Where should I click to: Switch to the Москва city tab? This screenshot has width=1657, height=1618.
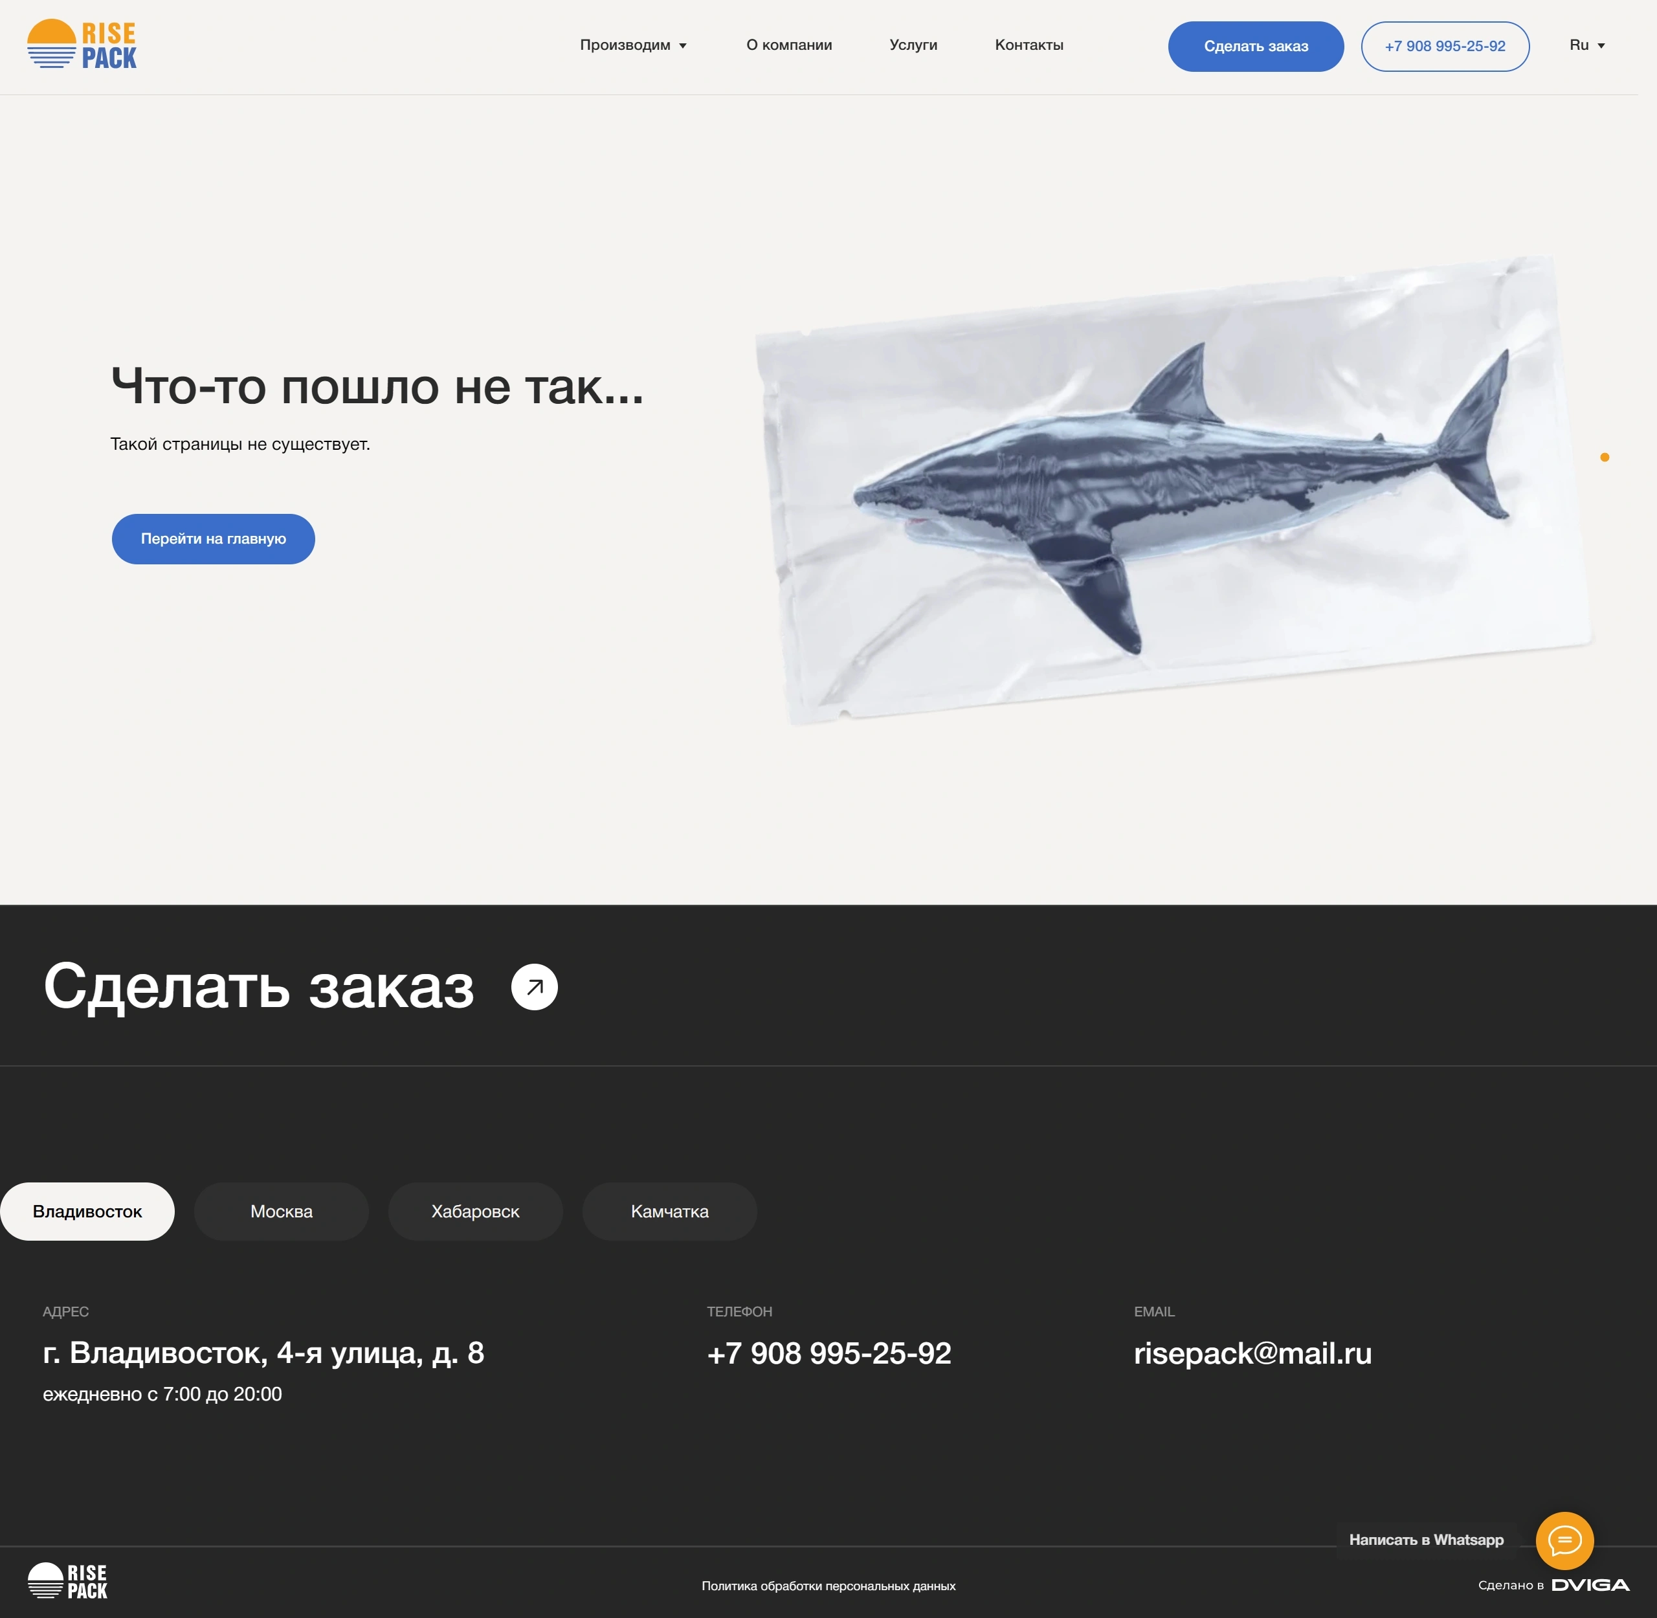point(282,1211)
